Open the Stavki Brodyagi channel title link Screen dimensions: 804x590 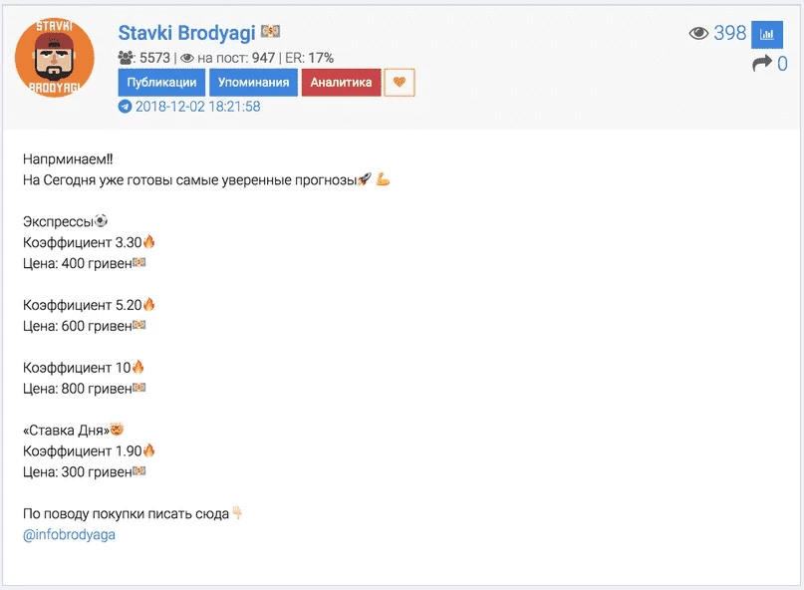pyautogui.click(x=186, y=33)
